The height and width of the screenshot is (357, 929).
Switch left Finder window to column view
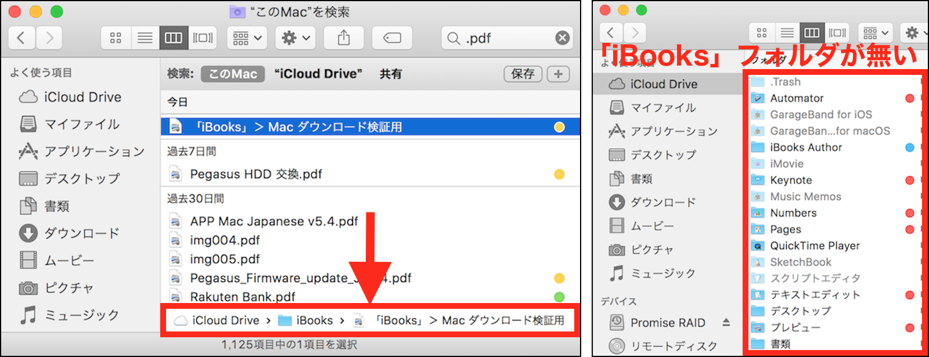(x=174, y=38)
